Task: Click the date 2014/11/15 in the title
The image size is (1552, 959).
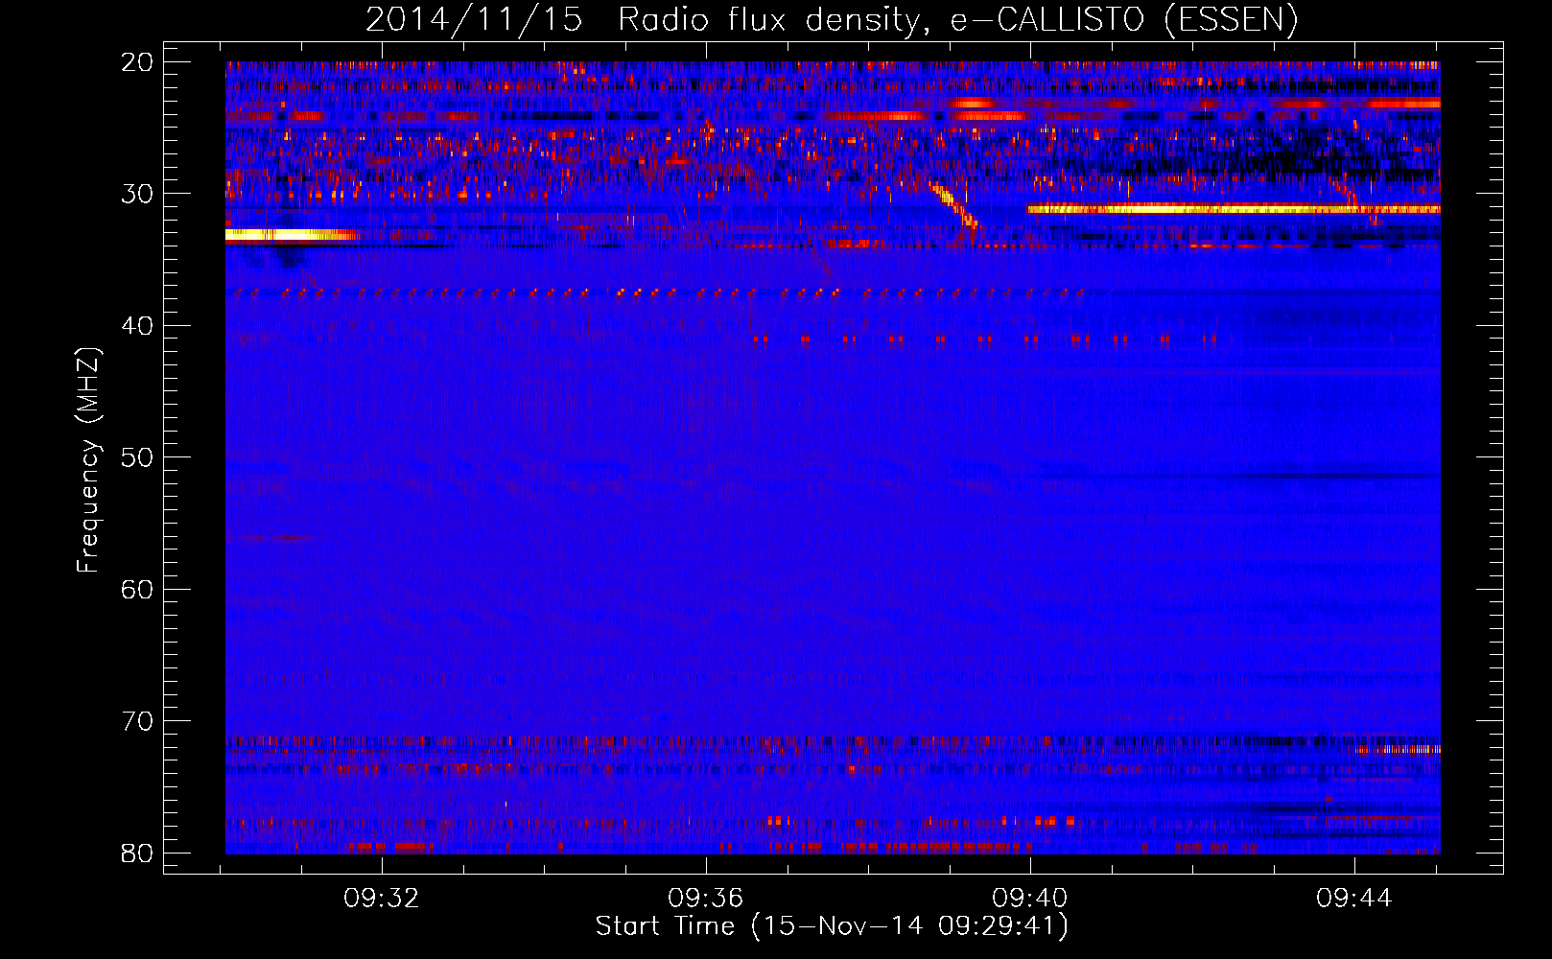Action: [x=474, y=19]
